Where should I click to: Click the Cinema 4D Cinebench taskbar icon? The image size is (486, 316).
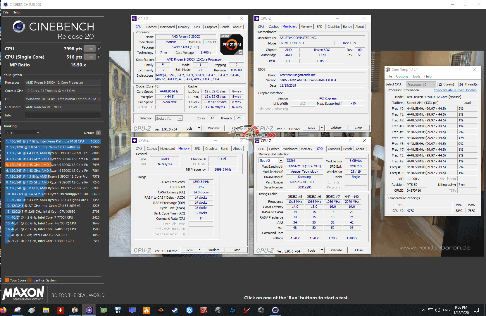coord(275,310)
